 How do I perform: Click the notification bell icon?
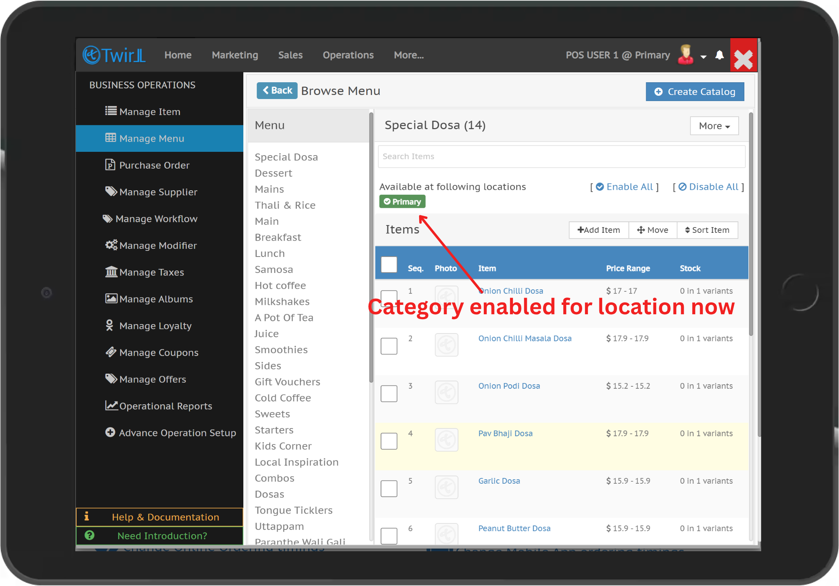click(719, 55)
